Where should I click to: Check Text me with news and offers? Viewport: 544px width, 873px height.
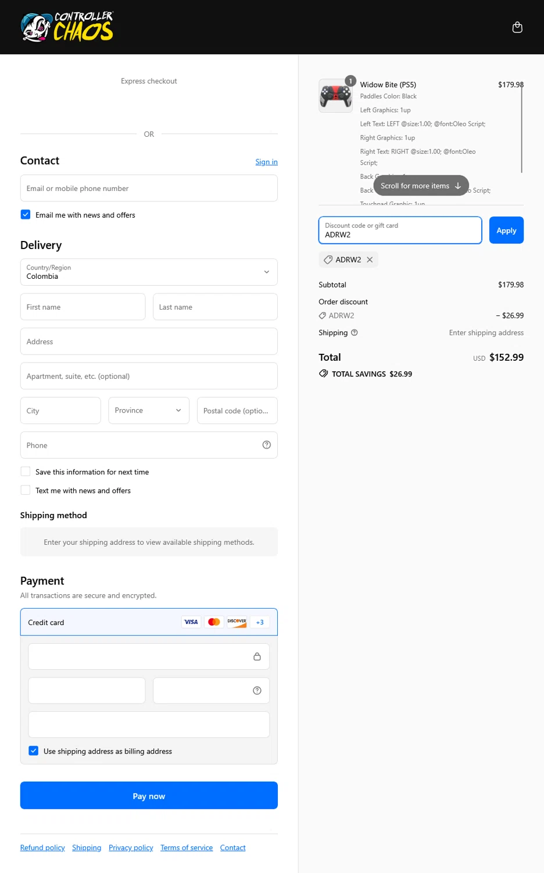pyautogui.click(x=26, y=490)
